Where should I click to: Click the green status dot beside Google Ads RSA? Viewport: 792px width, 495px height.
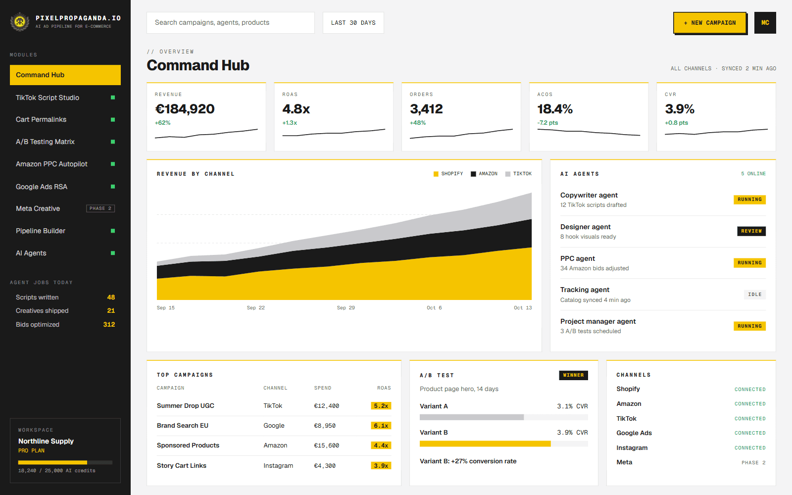pyautogui.click(x=113, y=187)
